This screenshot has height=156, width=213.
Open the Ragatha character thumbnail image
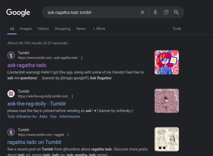pos(166,62)
